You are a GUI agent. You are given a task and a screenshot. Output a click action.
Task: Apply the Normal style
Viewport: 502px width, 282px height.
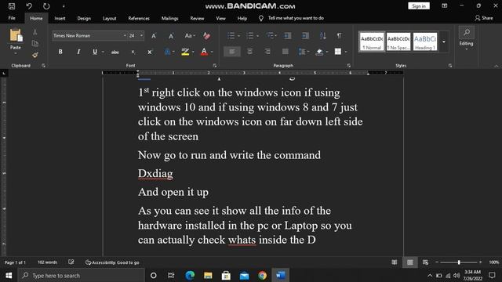tap(371, 42)
